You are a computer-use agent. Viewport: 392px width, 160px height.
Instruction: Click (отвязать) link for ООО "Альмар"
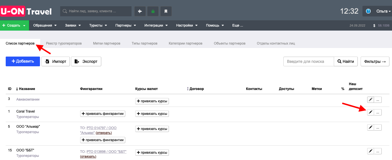click(x=104, y=133)
